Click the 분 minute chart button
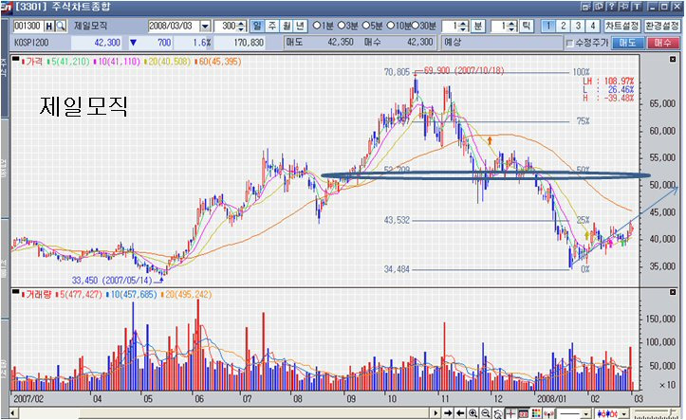686x420 pixels. point(478,27)
